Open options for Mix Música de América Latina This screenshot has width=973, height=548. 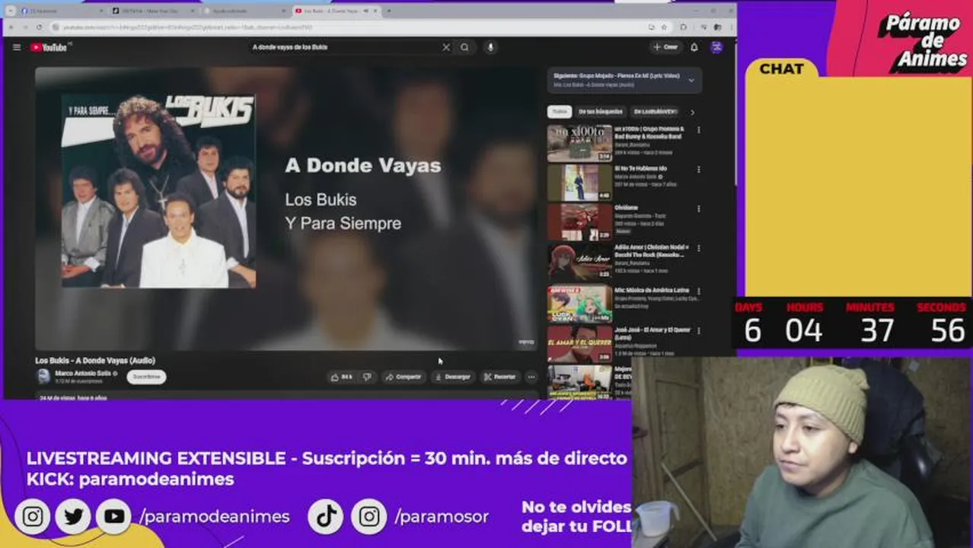click(699, 291)
